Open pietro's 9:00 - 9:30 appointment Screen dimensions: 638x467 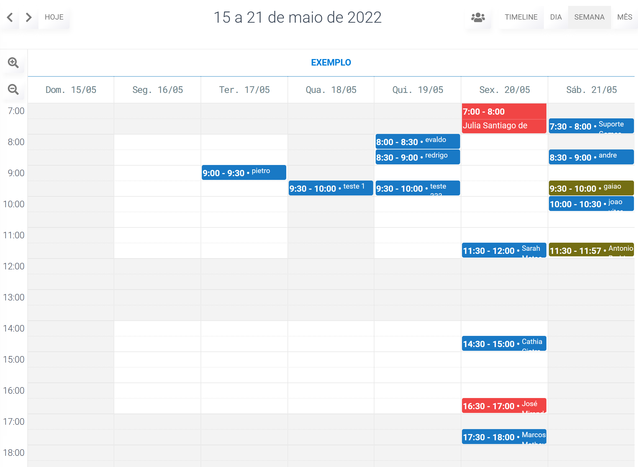(244, 172)
